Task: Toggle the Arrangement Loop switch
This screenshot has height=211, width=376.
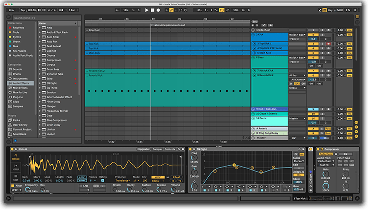Action: click(222, 10)
